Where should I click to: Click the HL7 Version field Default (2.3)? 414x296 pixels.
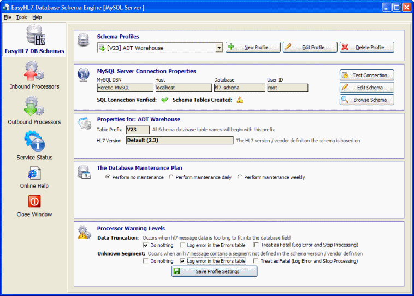180,141
